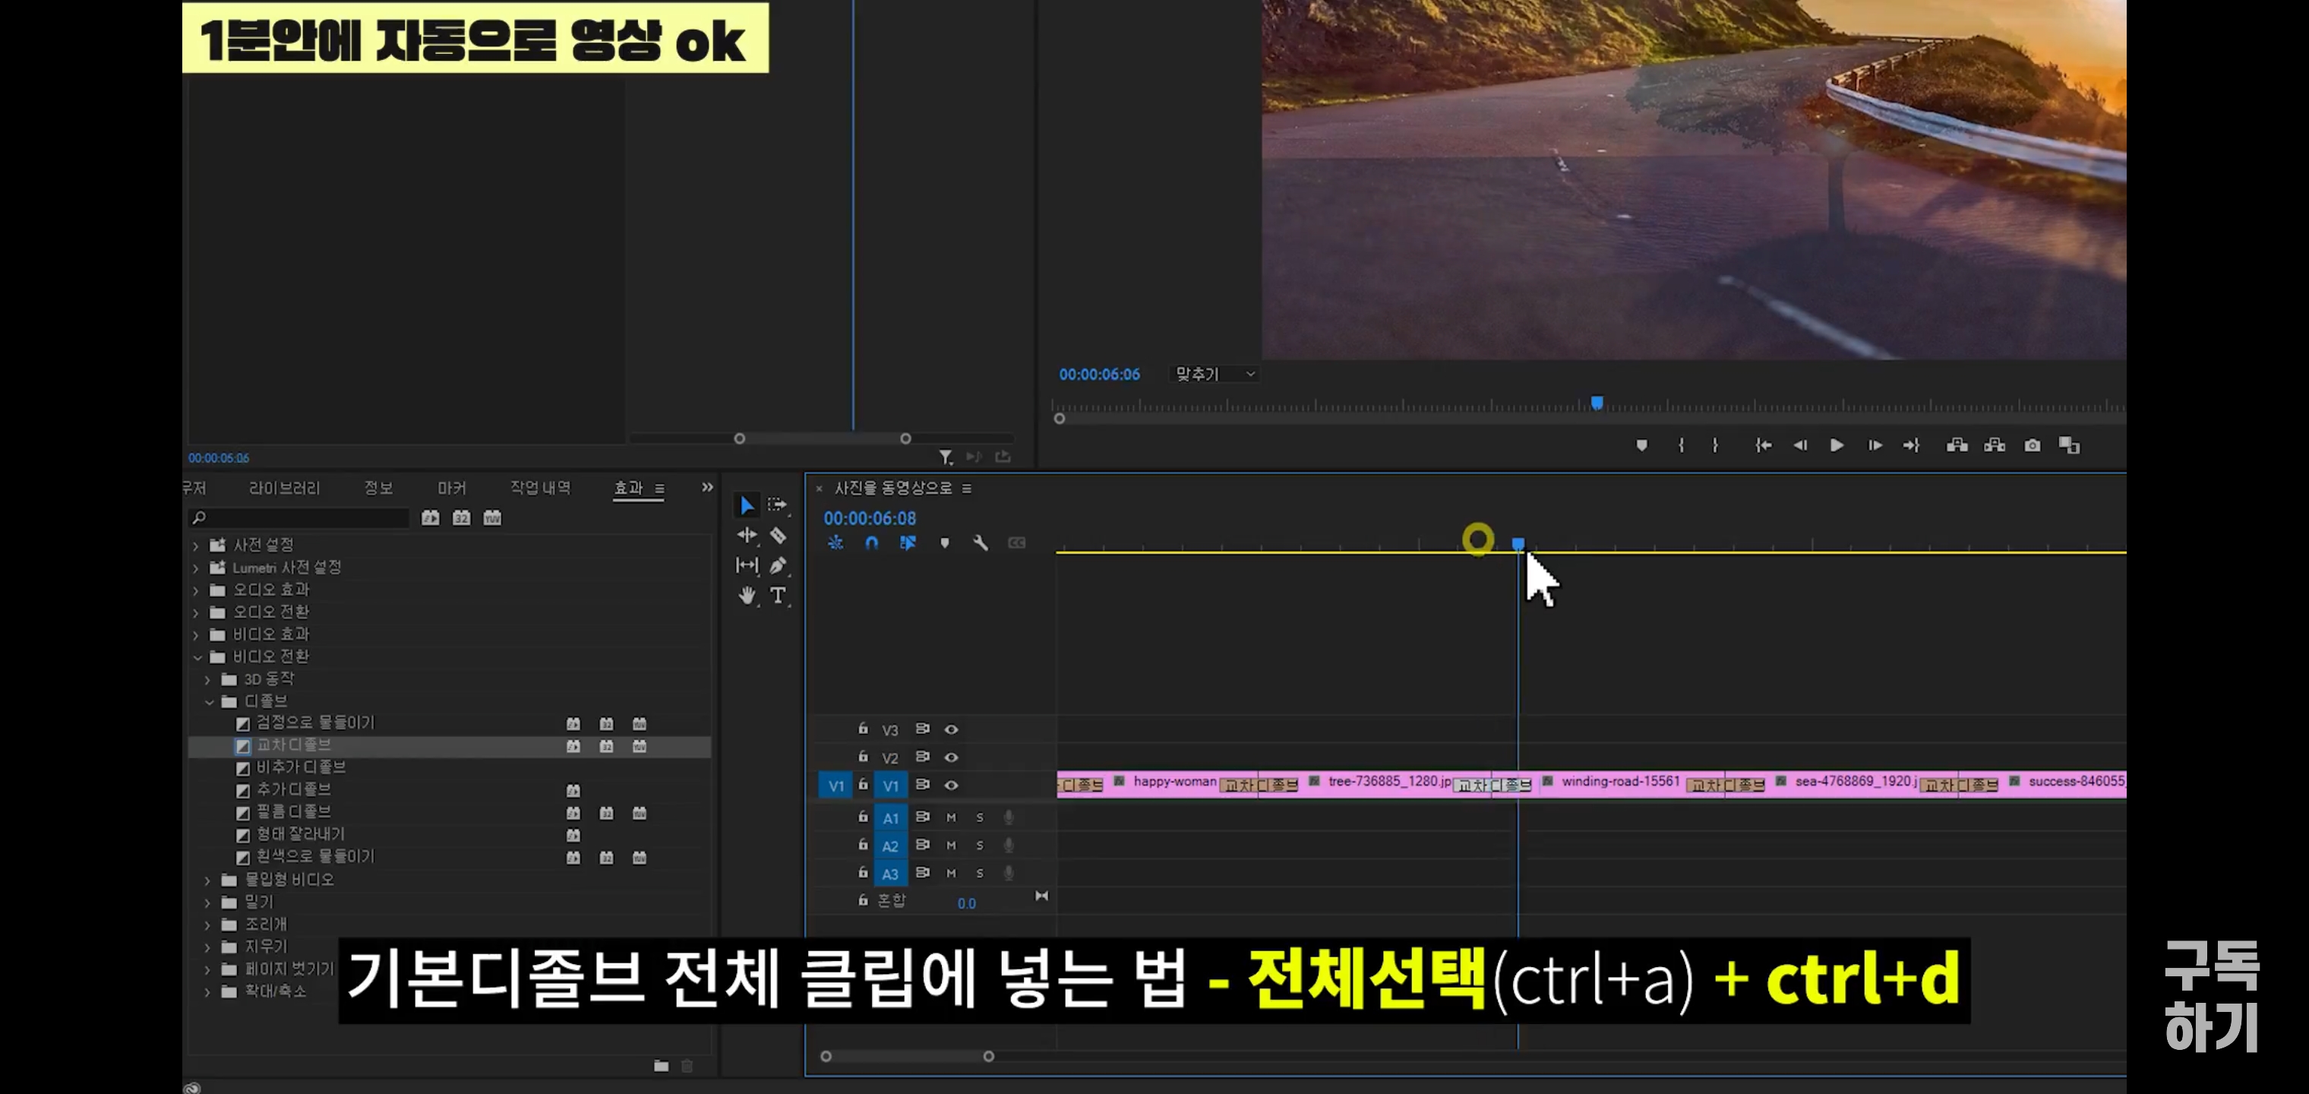Mute audio track A1

coord(951,817)
